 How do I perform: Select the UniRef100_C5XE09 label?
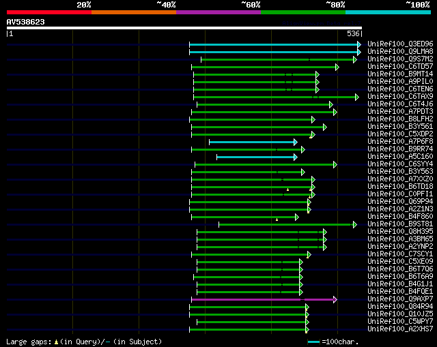(x=400, y=262)
